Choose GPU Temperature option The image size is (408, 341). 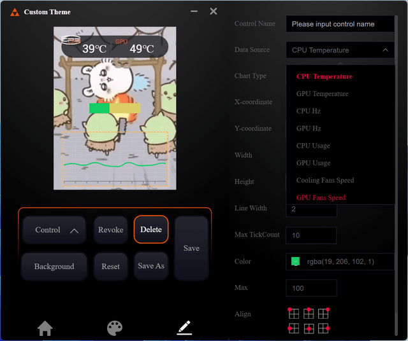click(x=322, y=94)
